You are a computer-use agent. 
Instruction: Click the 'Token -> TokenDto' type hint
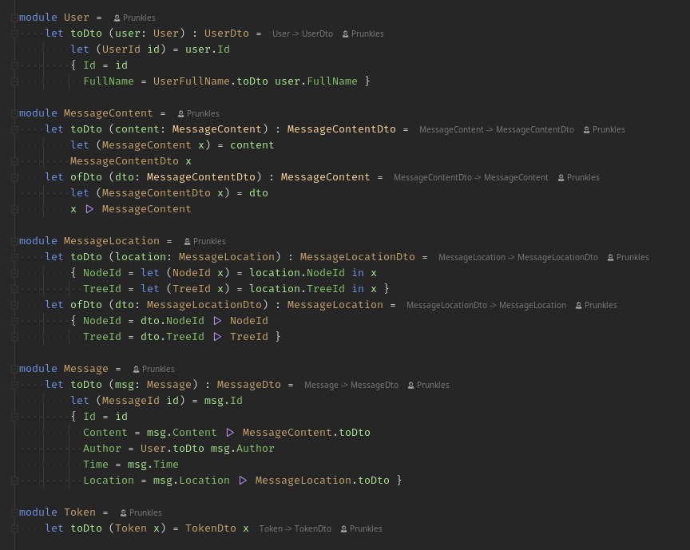click(x=295, y=529)
